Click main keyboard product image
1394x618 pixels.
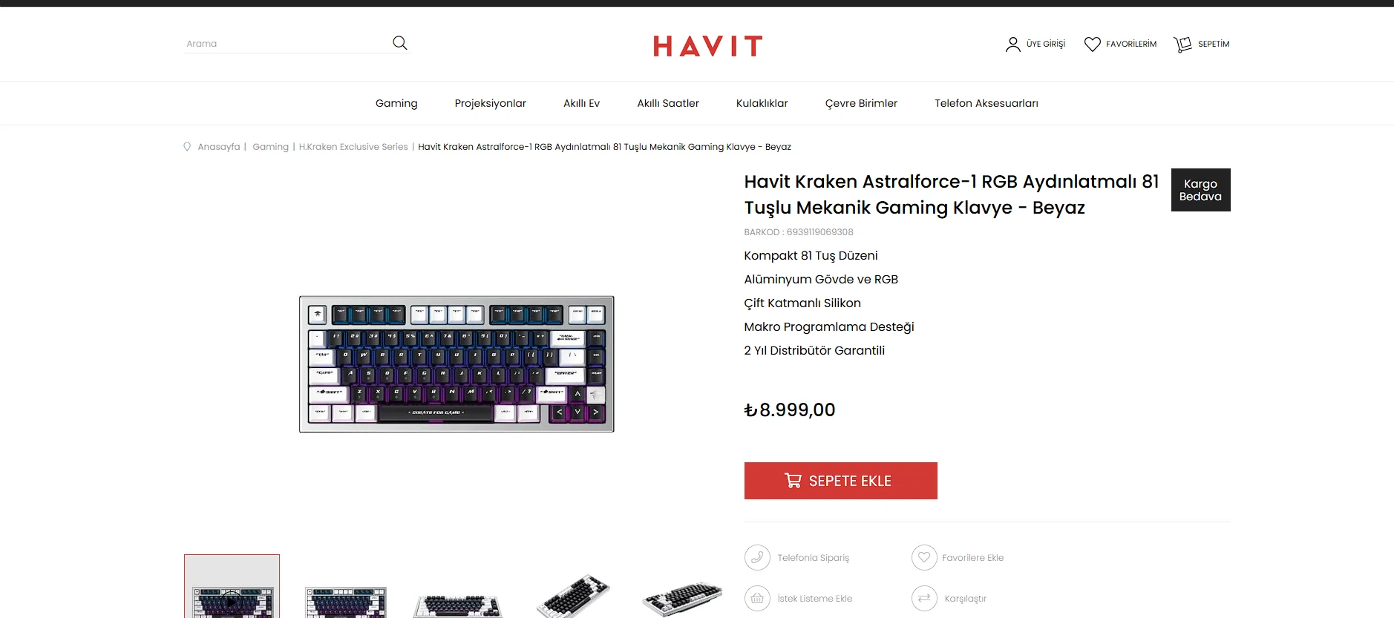(x=457, y=364)
